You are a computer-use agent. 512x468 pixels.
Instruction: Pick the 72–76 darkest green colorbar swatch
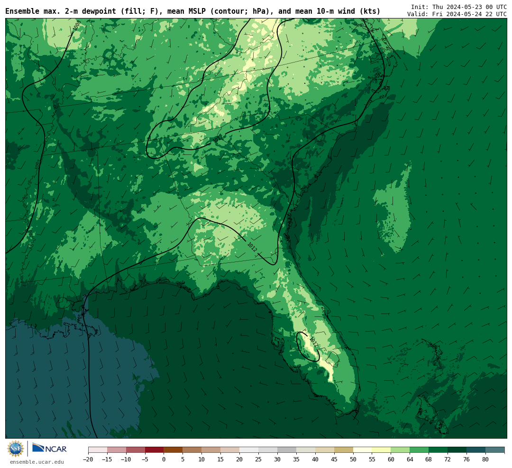tap(457, 450)
